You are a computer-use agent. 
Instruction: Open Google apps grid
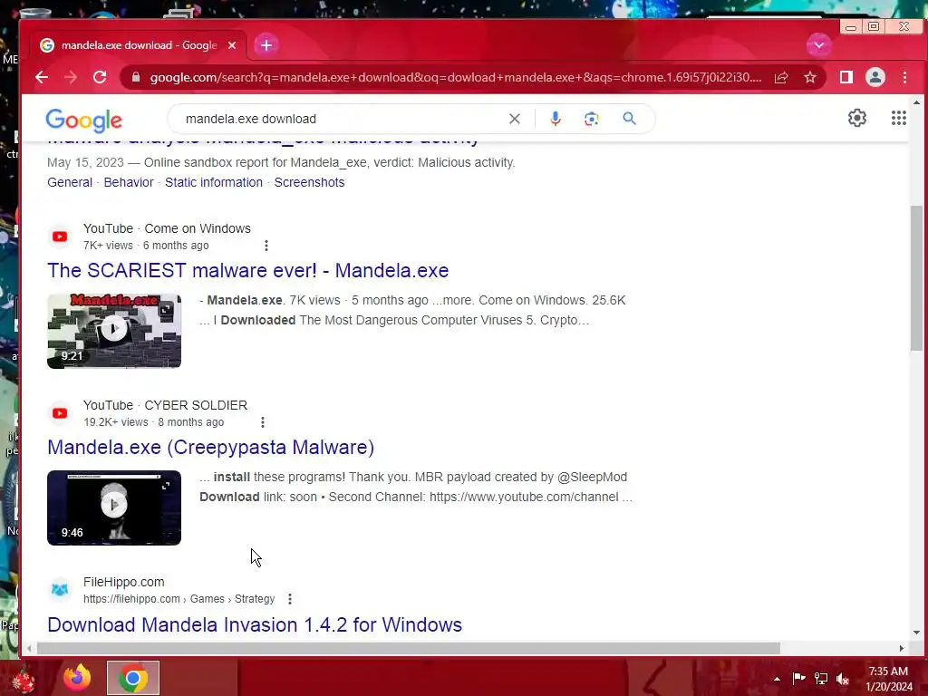tap(898, 119)
